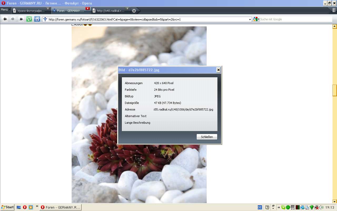The height and width of the screenshot is (211, 337).
Task: Expand hidden tray icons with chevron
Action: 279,207
